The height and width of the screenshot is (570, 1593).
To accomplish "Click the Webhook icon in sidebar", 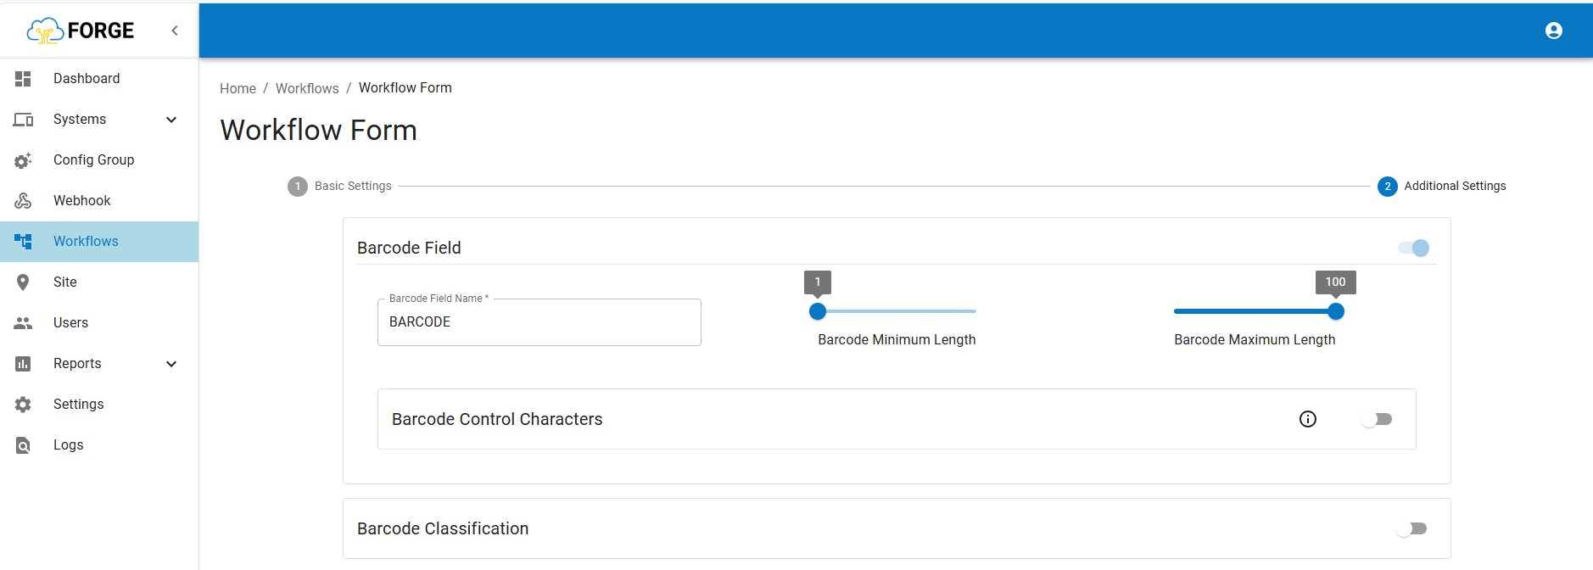I will [x=23, y=201].
